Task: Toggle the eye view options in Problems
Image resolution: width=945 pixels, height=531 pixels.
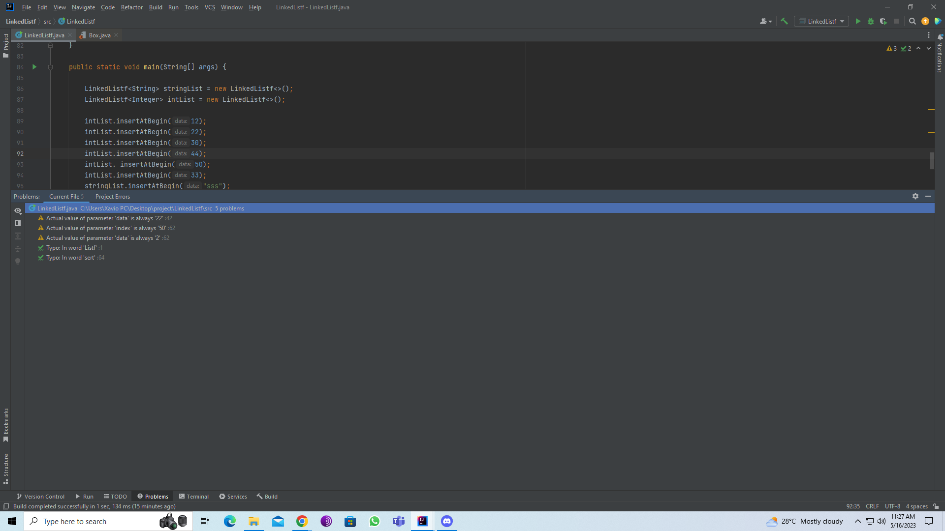Action: tap(18, 210)
